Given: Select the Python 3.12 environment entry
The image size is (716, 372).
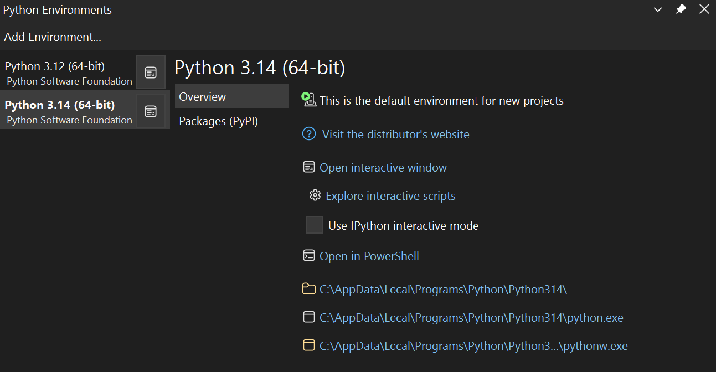Looking at the screenshot, I should point(66,72).
